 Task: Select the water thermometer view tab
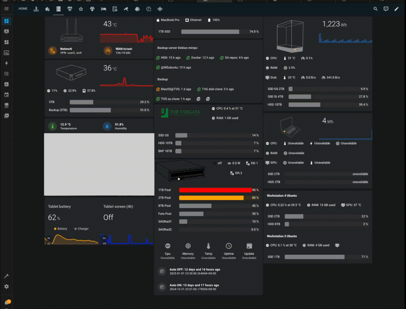36,9
